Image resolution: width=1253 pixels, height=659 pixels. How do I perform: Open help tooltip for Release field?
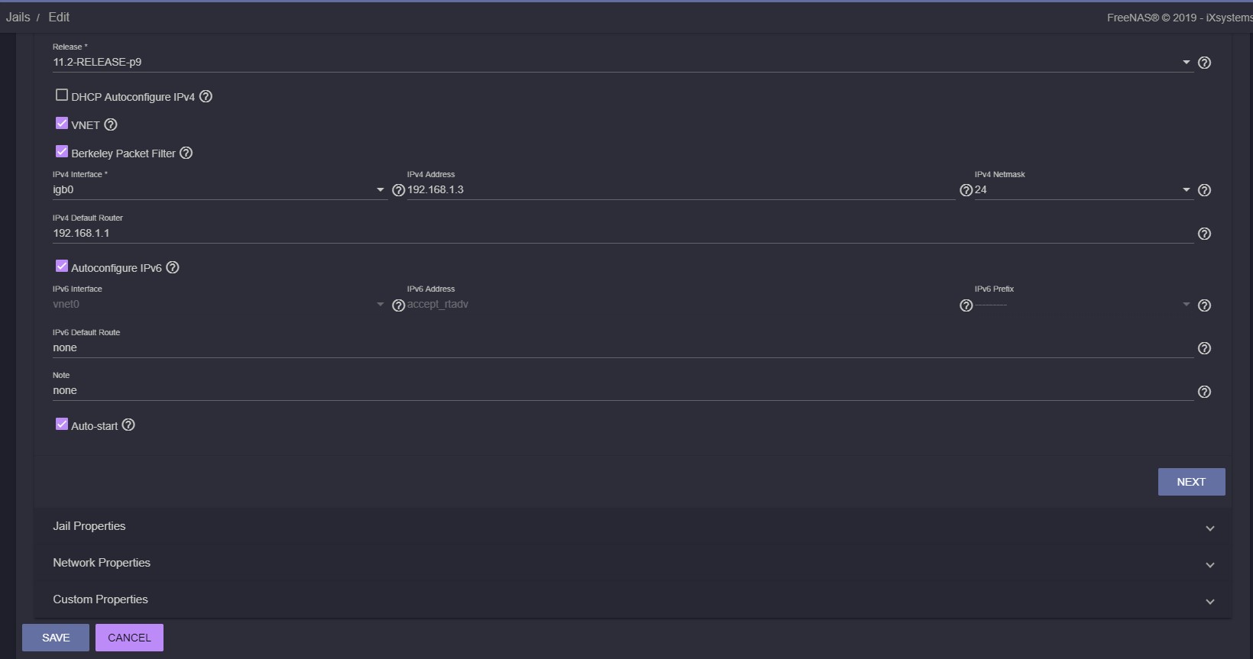(1204, 63)
